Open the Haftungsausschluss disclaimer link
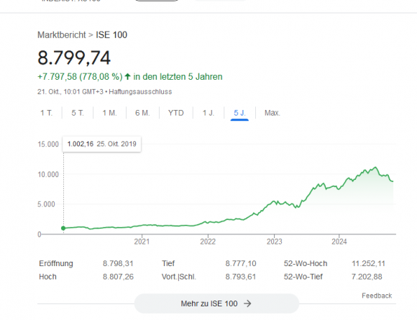Screen dimensions: 417x320 (140, 92)
